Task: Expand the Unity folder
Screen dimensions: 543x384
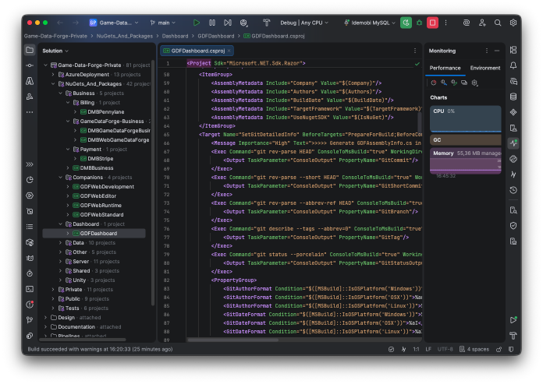Action: [60, 280]
